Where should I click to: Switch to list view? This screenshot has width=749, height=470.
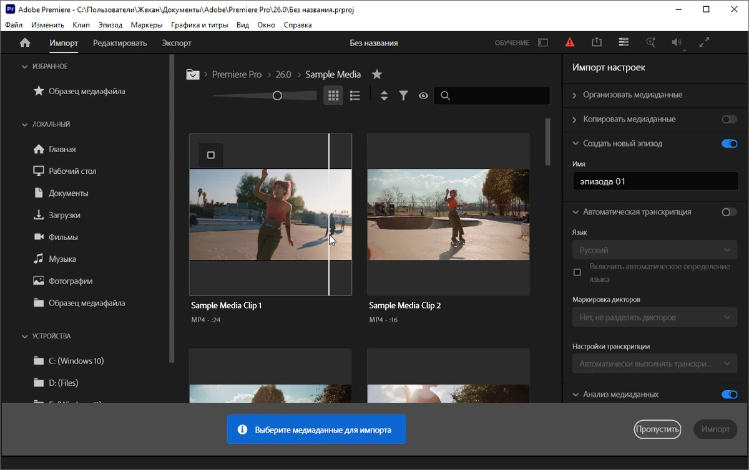355,95
